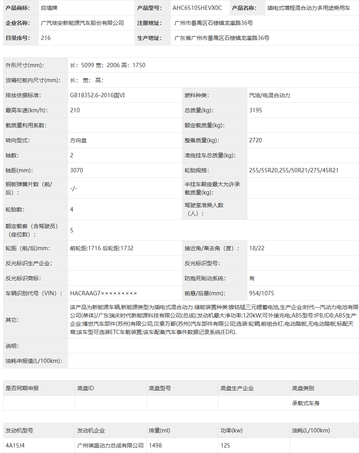Click anti-lock brake value 有
Viewport: 359px width, 453px height.
(252, 278)
